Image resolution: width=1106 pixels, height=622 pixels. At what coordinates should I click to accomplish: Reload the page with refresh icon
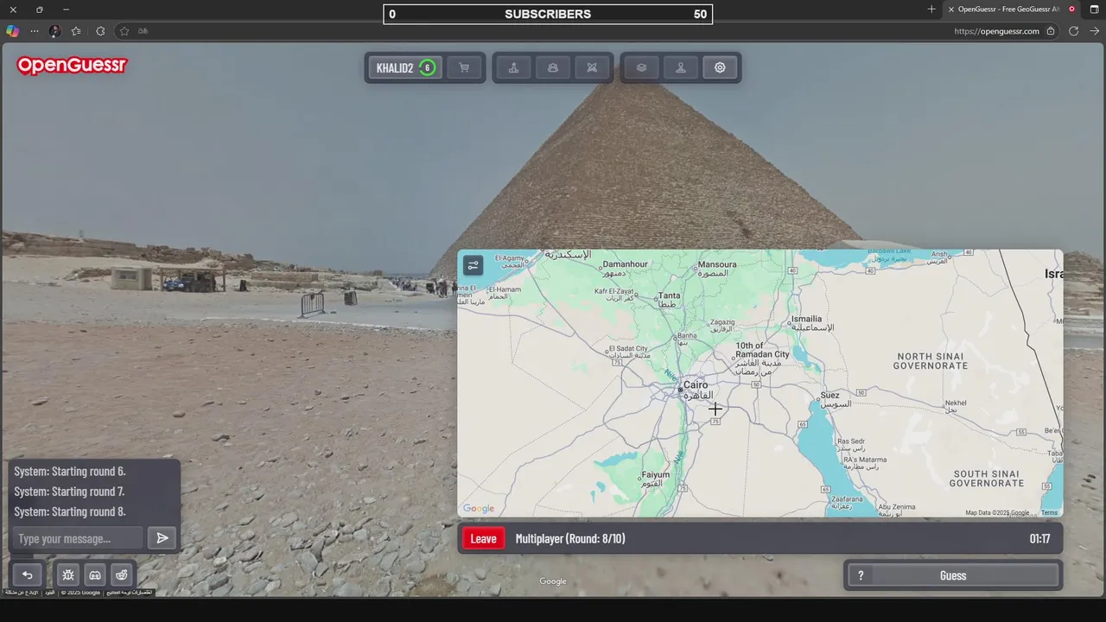[1073, 31]
